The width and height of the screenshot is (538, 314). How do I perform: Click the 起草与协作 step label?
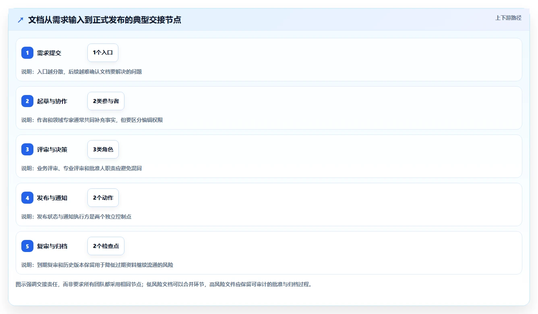tap(52, 101)
